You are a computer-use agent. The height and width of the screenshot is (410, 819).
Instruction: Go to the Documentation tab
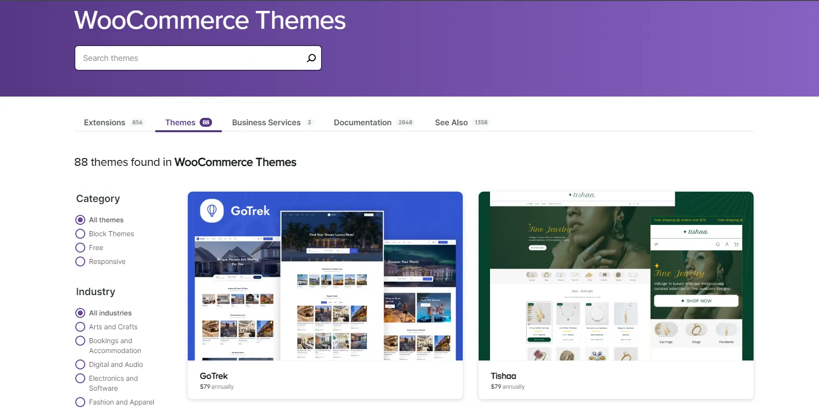tap(373, 122)
